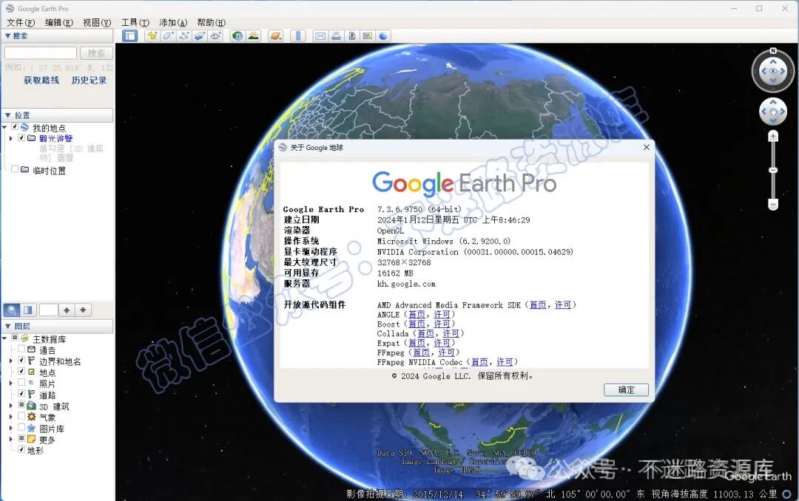Disable the 道路 layer checkbox

21,394
